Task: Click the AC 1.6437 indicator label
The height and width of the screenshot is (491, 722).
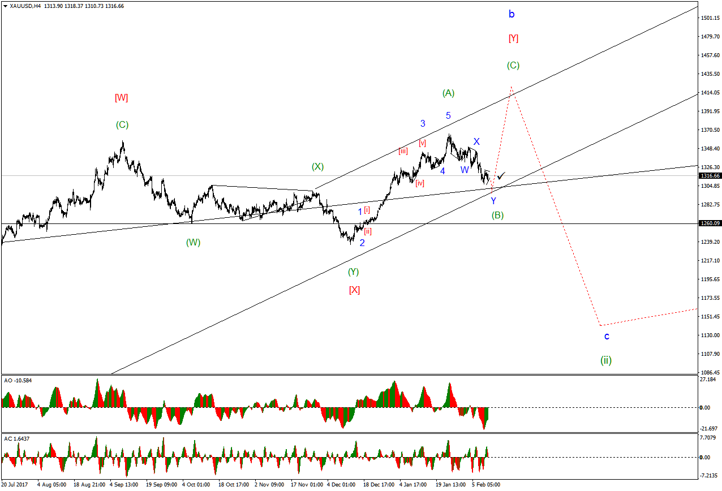Action: [x=16, y=439]
